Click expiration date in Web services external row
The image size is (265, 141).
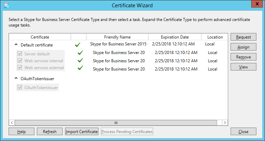[176, 69]
